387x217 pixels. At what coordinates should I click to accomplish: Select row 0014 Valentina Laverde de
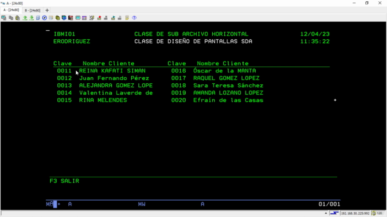[105, 93]
